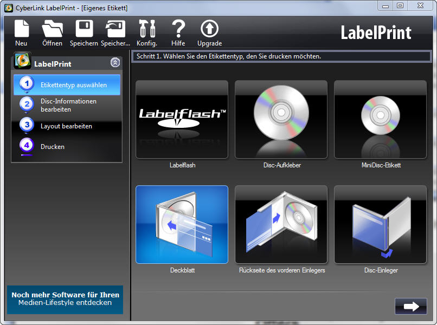Open Noch mehr Software banner link
437x325 pixels.
click(65, 300)
